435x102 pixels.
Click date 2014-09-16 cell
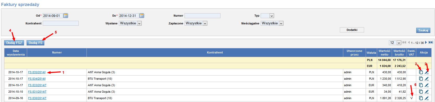[x=16, y=98]
